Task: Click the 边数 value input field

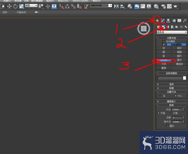Action: coord(177,117)
